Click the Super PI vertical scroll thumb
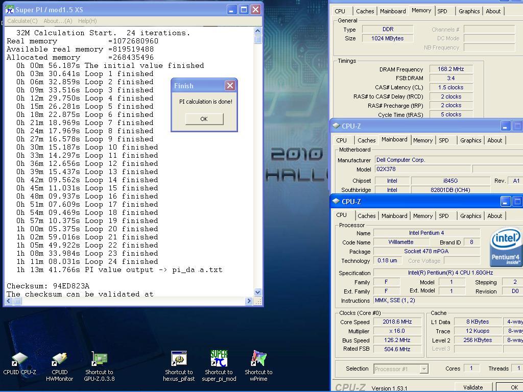This screenshot has width=523, height=392. point(257,39)
